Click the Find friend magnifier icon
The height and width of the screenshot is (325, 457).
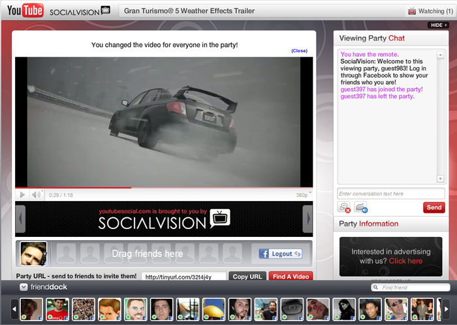point(376,287)
